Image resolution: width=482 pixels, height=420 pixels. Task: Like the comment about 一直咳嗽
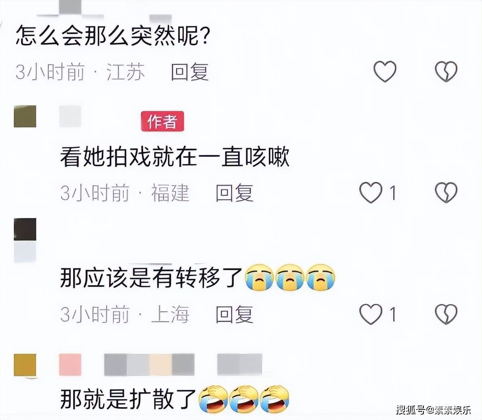(371, 193)
